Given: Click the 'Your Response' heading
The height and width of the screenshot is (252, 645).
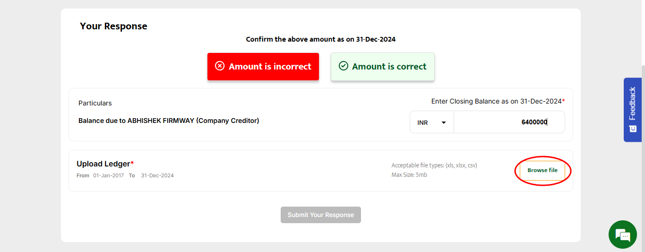Looking at the screenshot, I should tap(113, 26).
